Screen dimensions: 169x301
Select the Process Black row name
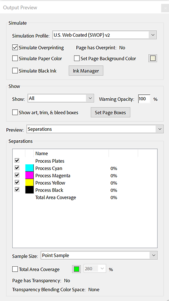[49, 190]
